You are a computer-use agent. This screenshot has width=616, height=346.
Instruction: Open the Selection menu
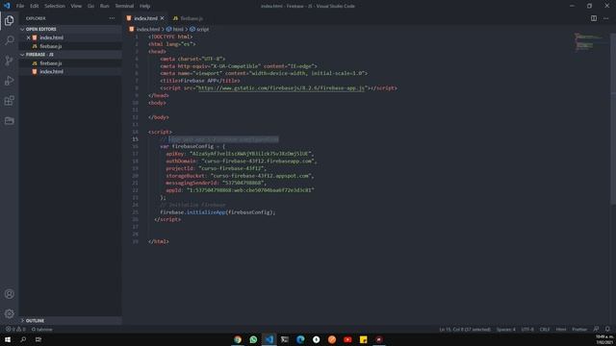click(55, 6)
